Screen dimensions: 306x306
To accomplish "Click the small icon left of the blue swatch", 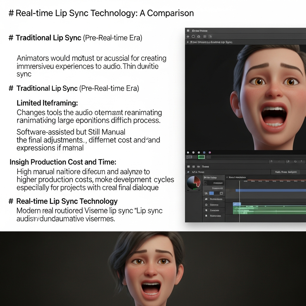I will (206, 193).
